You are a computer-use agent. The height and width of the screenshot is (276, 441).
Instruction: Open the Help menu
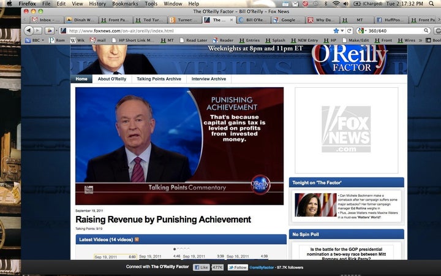[x=194, y=4]
